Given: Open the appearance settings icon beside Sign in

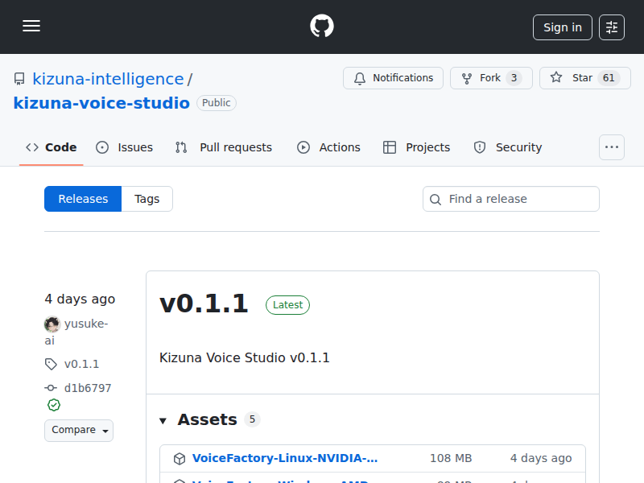Looking at the screenshot, I should coord(612,27).
